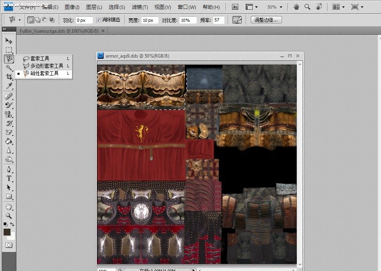Open the 滤镜(T) menu
This screenshot has width=381, height=271.
point(140,7)
